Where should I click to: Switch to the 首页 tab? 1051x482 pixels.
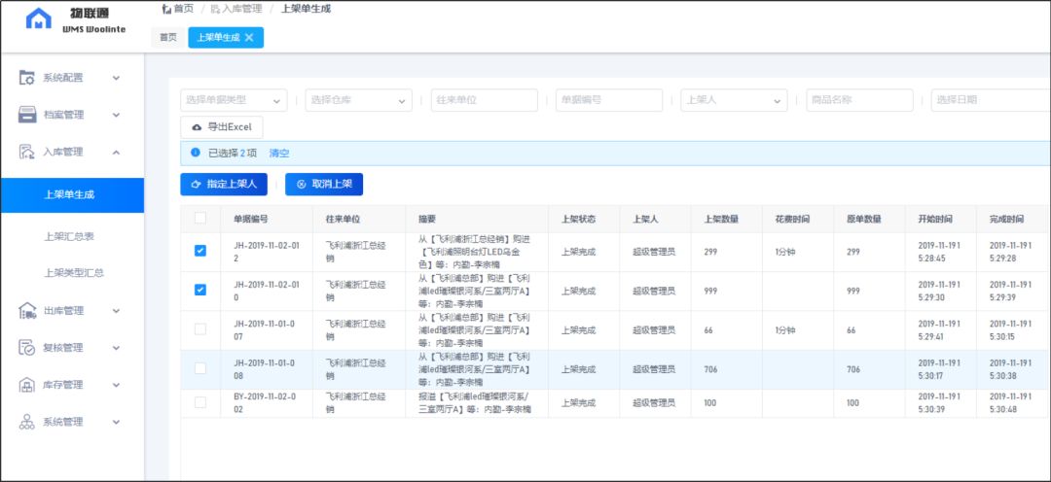coord(168,38)
